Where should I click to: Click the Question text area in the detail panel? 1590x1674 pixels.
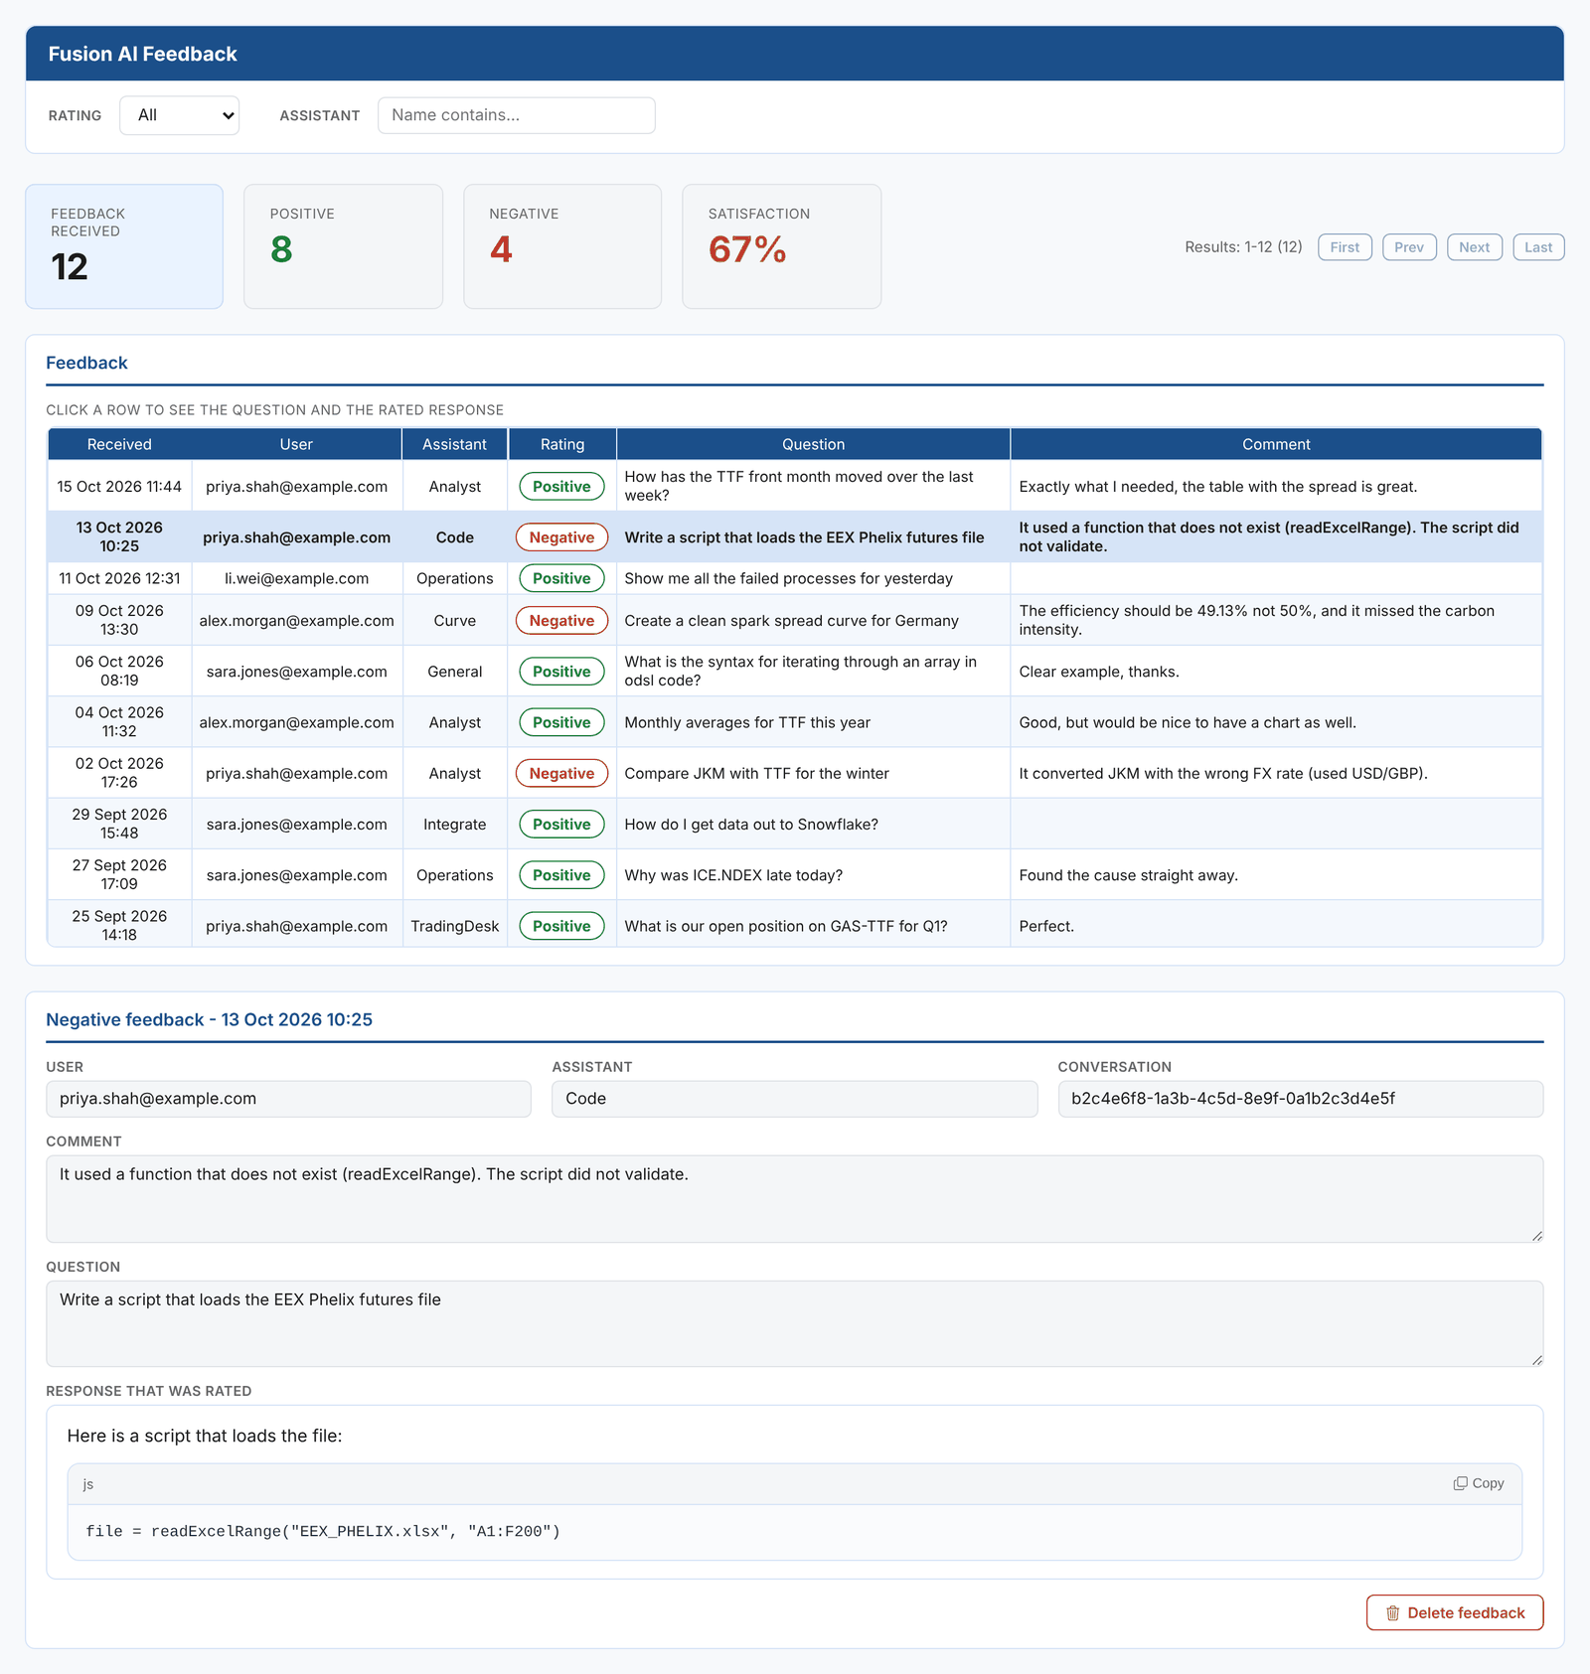coord(794,1323)
